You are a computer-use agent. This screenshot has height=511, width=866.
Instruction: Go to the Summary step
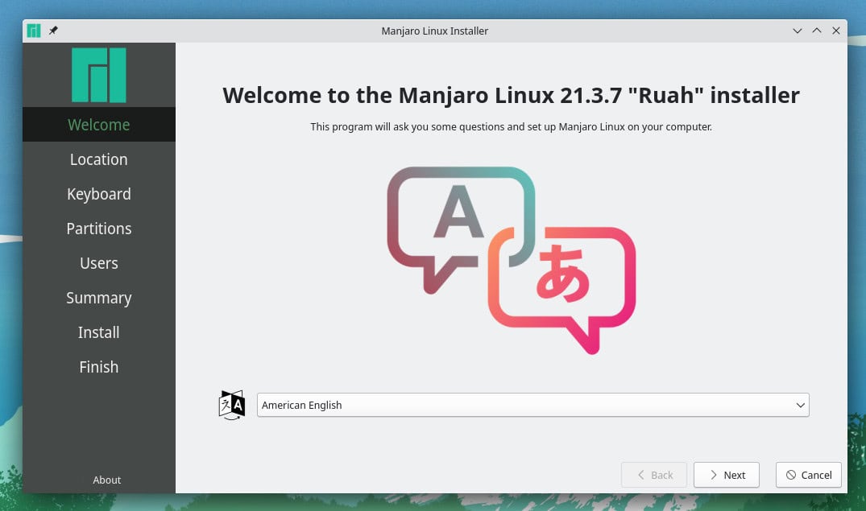click(x=98, y=297)
